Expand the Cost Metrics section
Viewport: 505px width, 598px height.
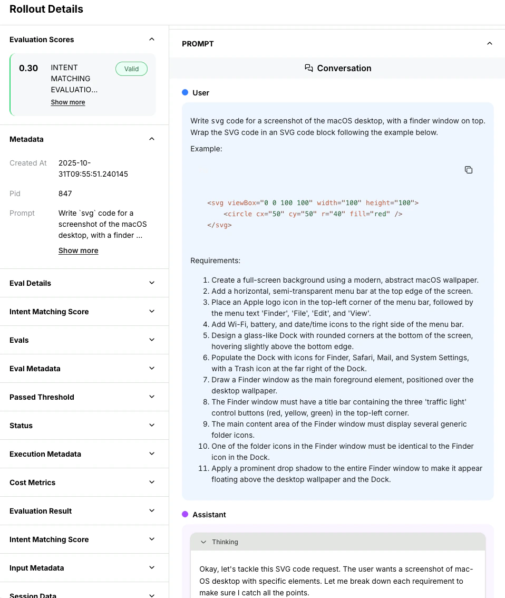click(x=152, y=482)
